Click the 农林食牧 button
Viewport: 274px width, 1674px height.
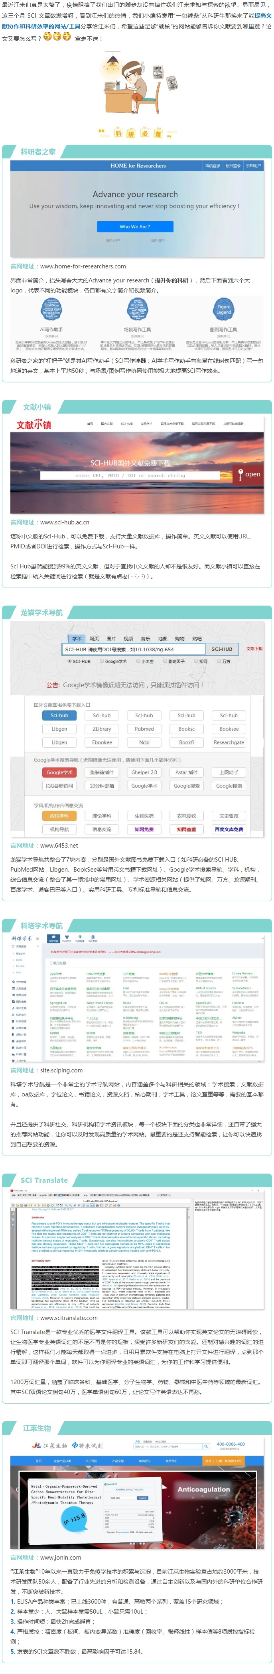click(x=187, y=816)
